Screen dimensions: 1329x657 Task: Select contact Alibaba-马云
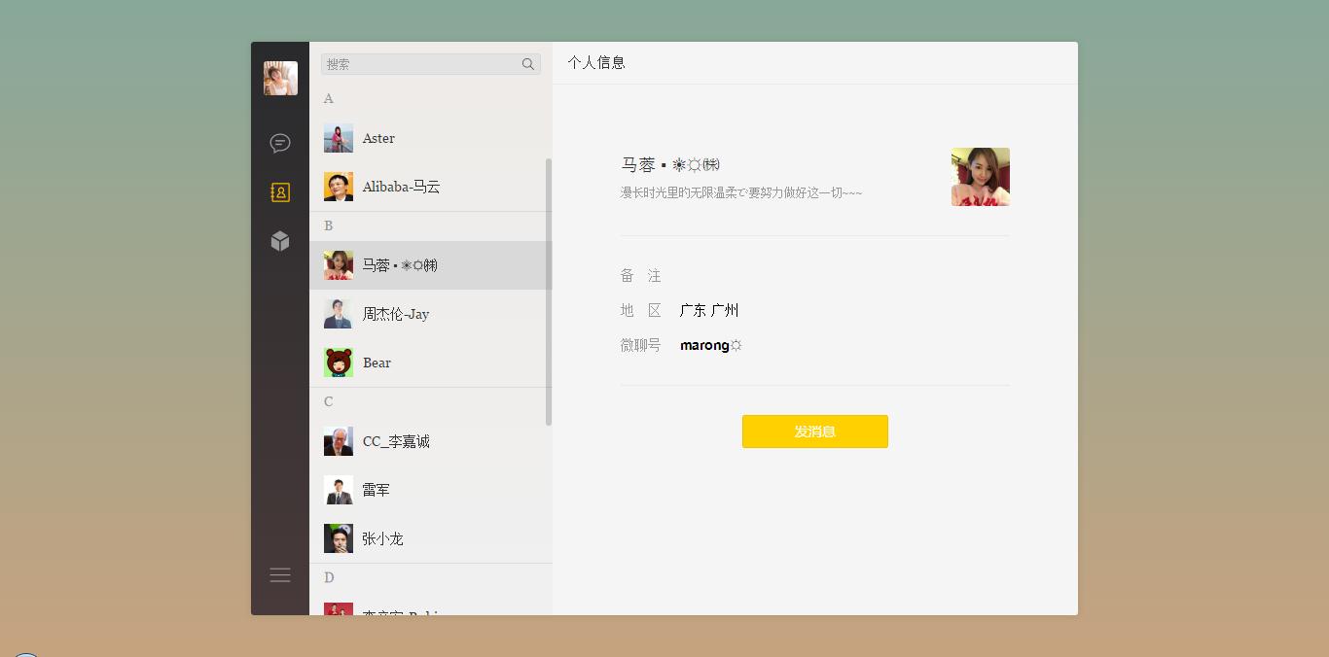430,187
